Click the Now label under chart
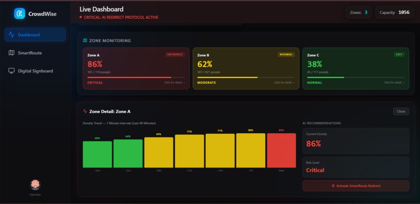The width and height of the screenshot is (420, 204). pos(281,171)
